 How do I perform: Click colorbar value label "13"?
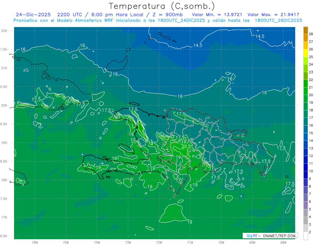pos(311,148)
